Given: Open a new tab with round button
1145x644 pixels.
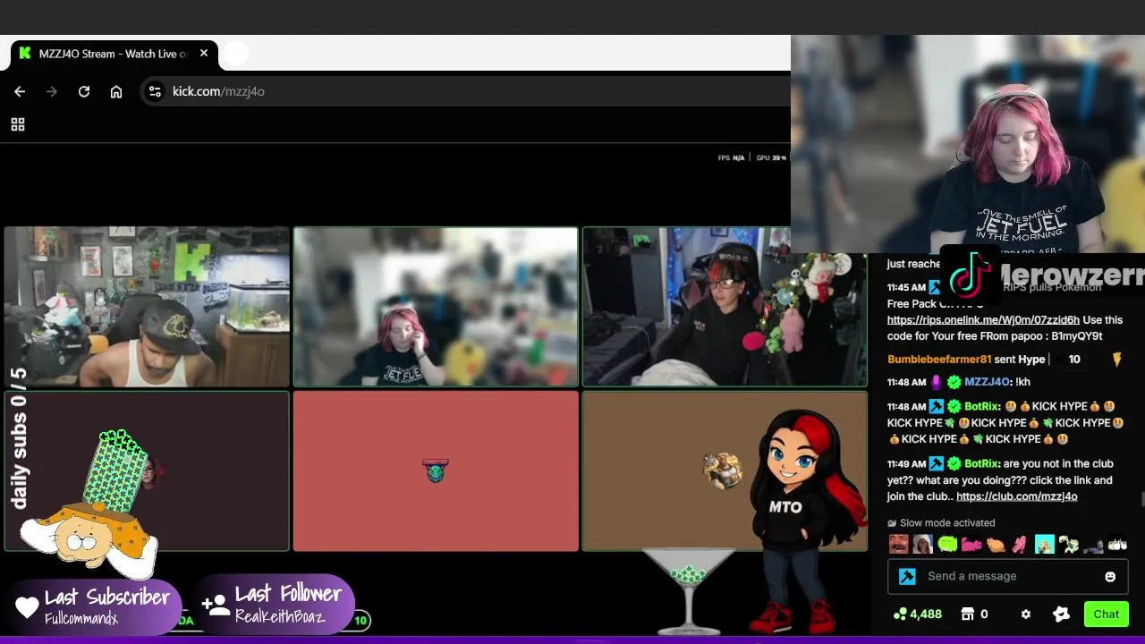Looking at the screenshot, I should [234, 54].
